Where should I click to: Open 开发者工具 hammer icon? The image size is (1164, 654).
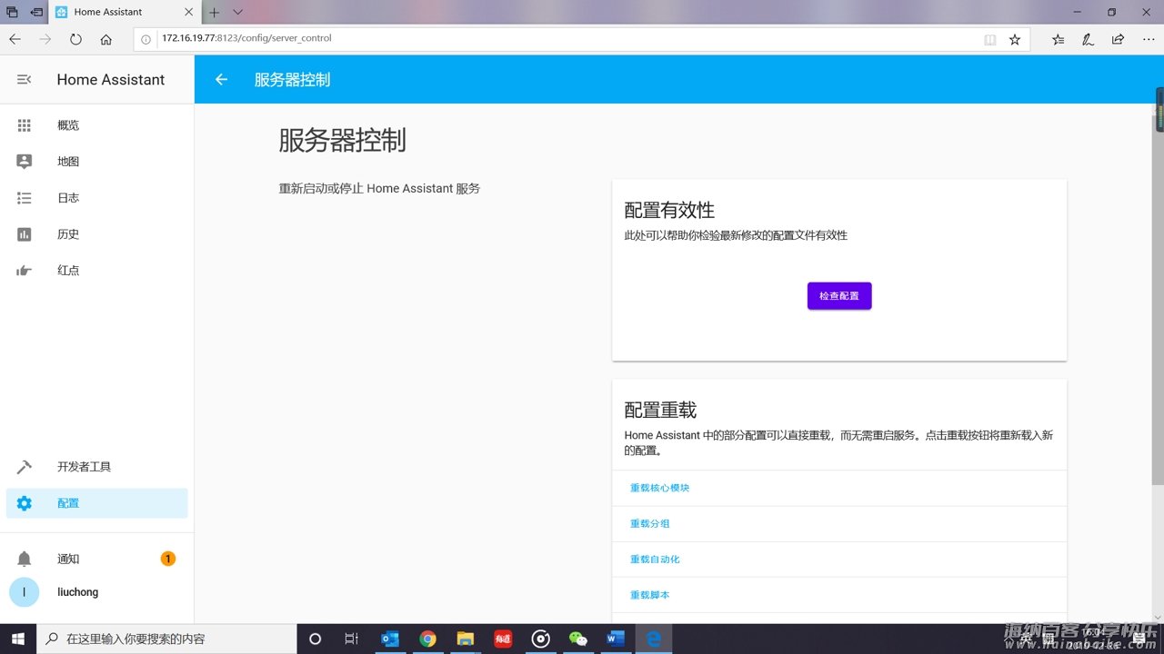pyautogui.click(x=25, y=467)
